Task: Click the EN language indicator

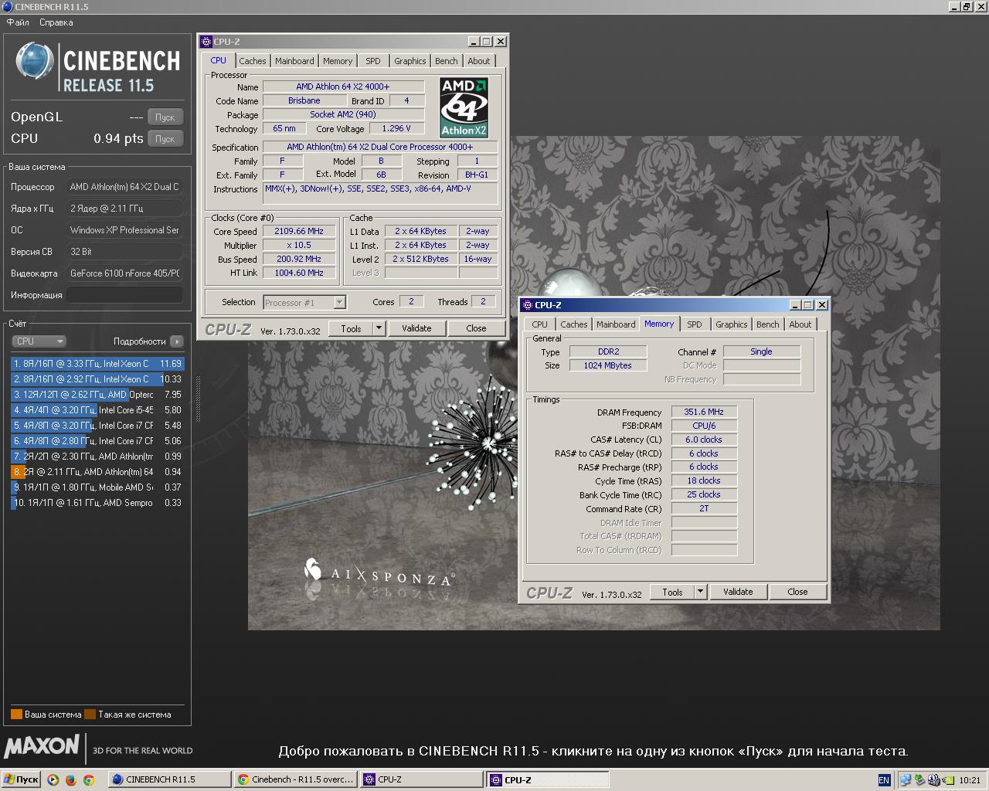Action: [x=884, y=780]
